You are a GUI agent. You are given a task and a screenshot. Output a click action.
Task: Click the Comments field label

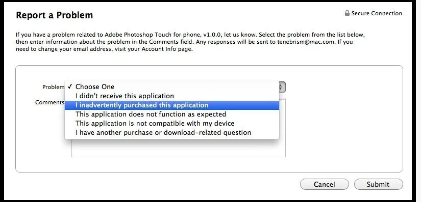[50, 103]
